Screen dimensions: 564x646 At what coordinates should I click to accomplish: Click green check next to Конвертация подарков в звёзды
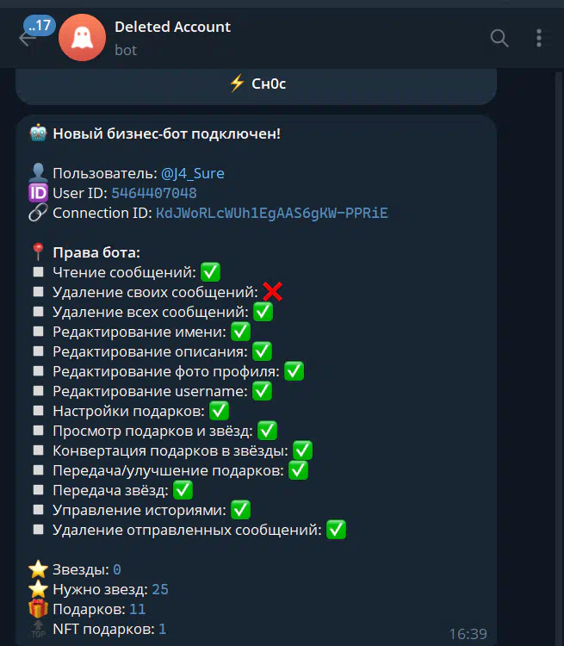coord(303,450)
